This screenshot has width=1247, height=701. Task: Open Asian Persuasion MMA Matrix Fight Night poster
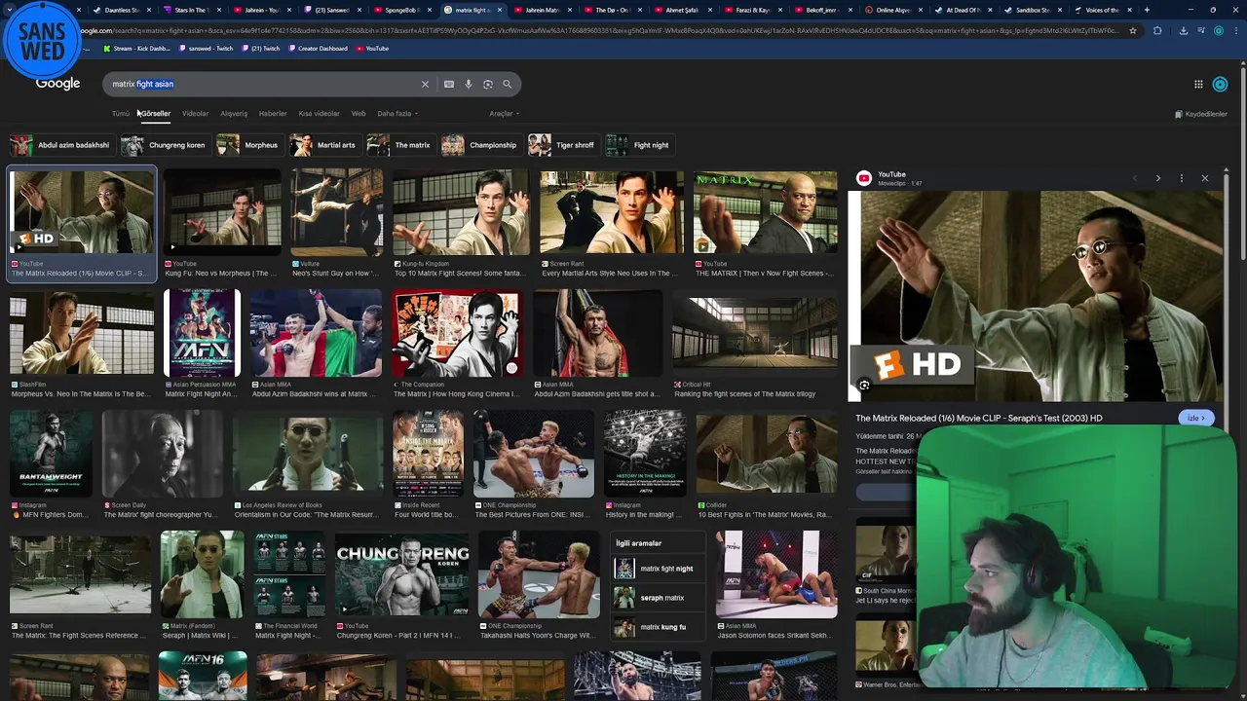pos(203,333)
